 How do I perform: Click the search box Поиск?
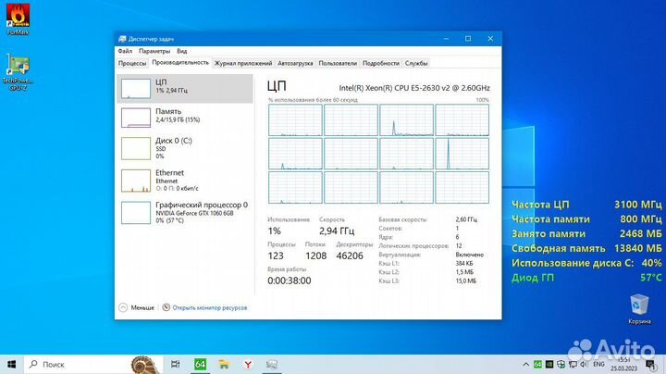(x=92, y=364)
